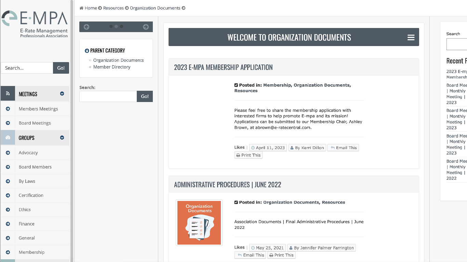This screenshot has height=262, width=467.
Task: Click category Search input field
Action: 108,96
